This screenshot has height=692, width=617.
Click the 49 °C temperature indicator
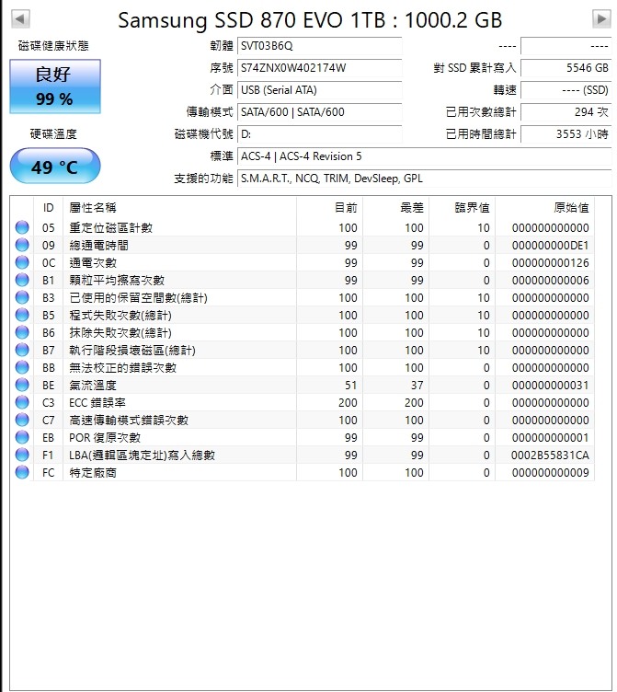tap(55, 166)
